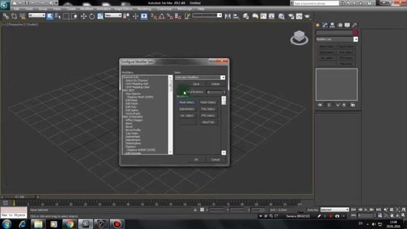Image resolution: width=407 pixels, height=229 pixels.
Task: Click the timeline time slider
Action: (20, 197)
